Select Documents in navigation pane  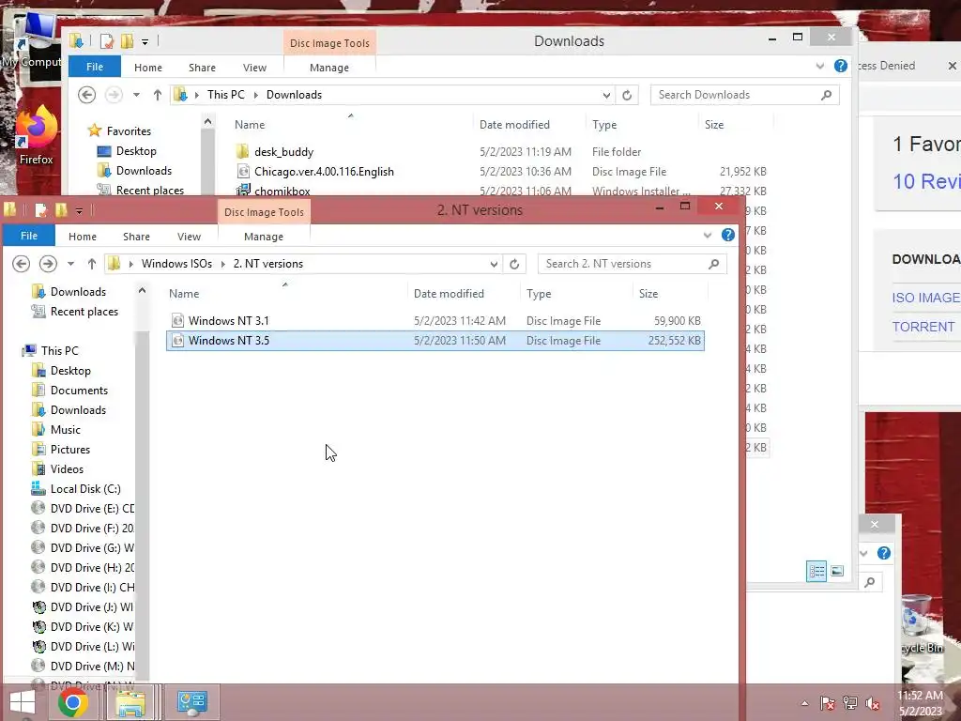pyautogui.click(x=79, y=391)
